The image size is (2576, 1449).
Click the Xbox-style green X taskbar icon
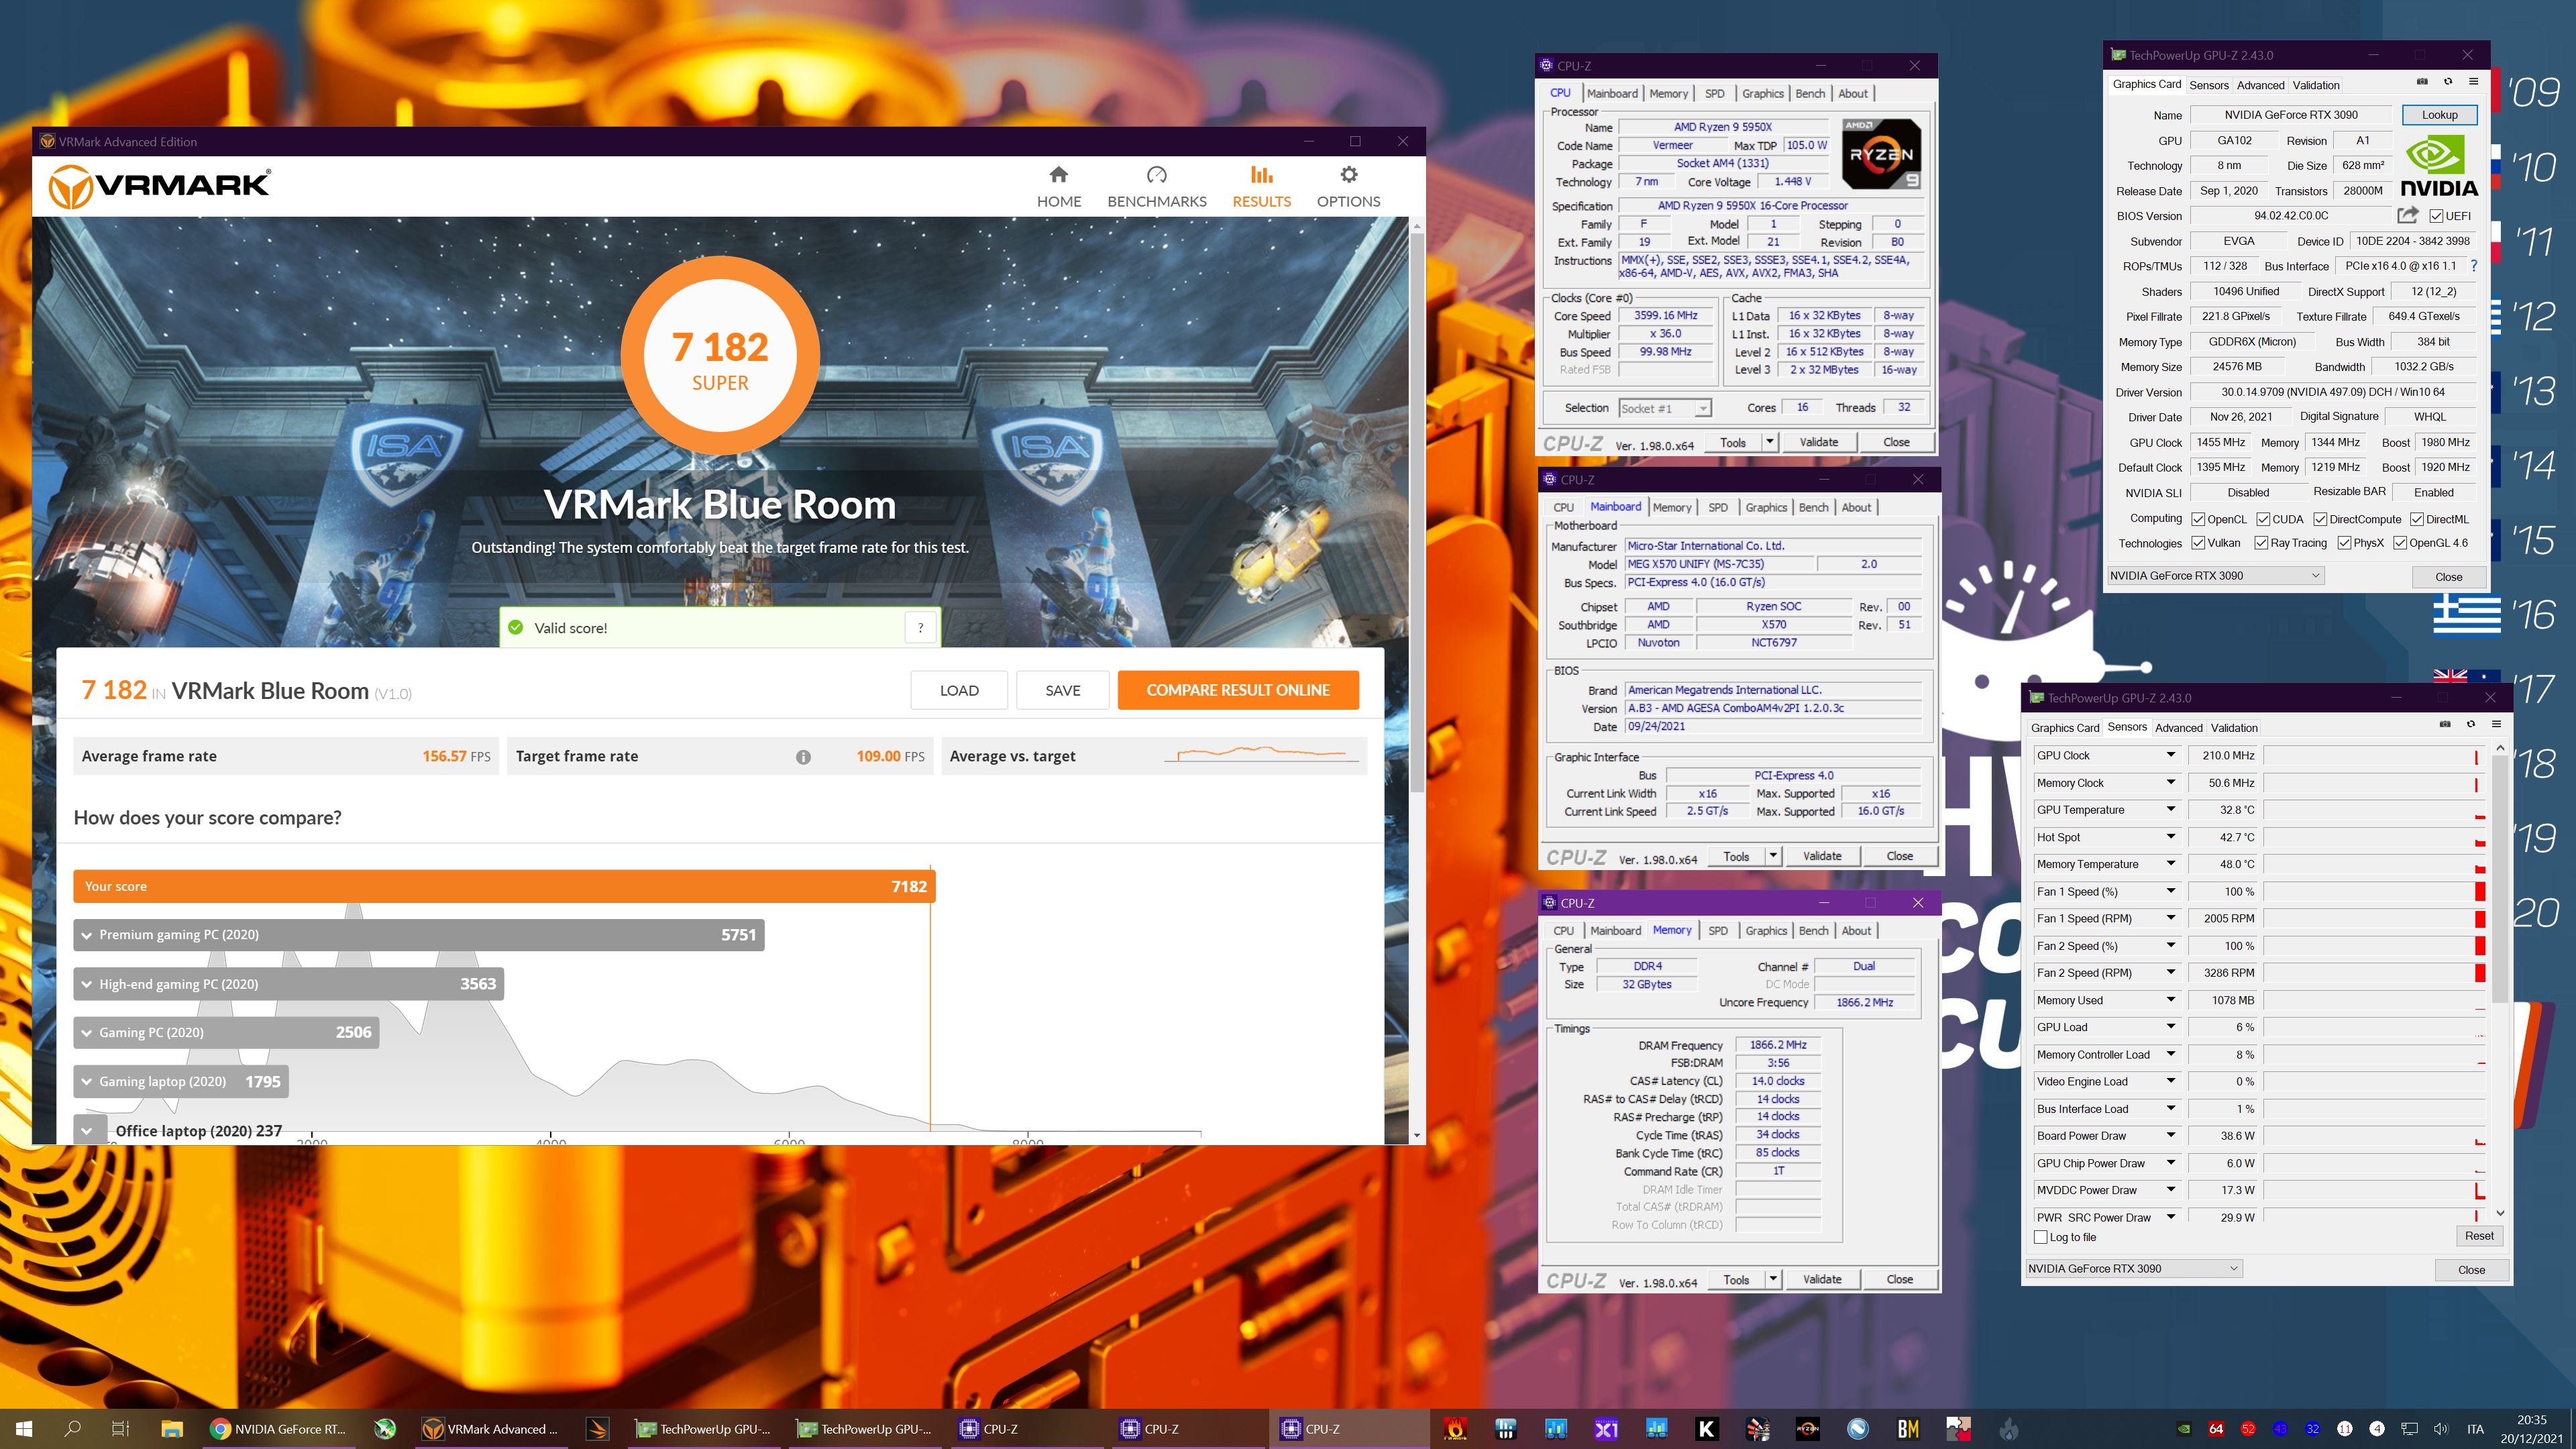(x=385, y=1429)
